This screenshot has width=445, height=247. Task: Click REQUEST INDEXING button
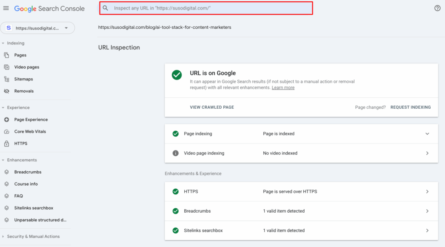pos(410,107)
